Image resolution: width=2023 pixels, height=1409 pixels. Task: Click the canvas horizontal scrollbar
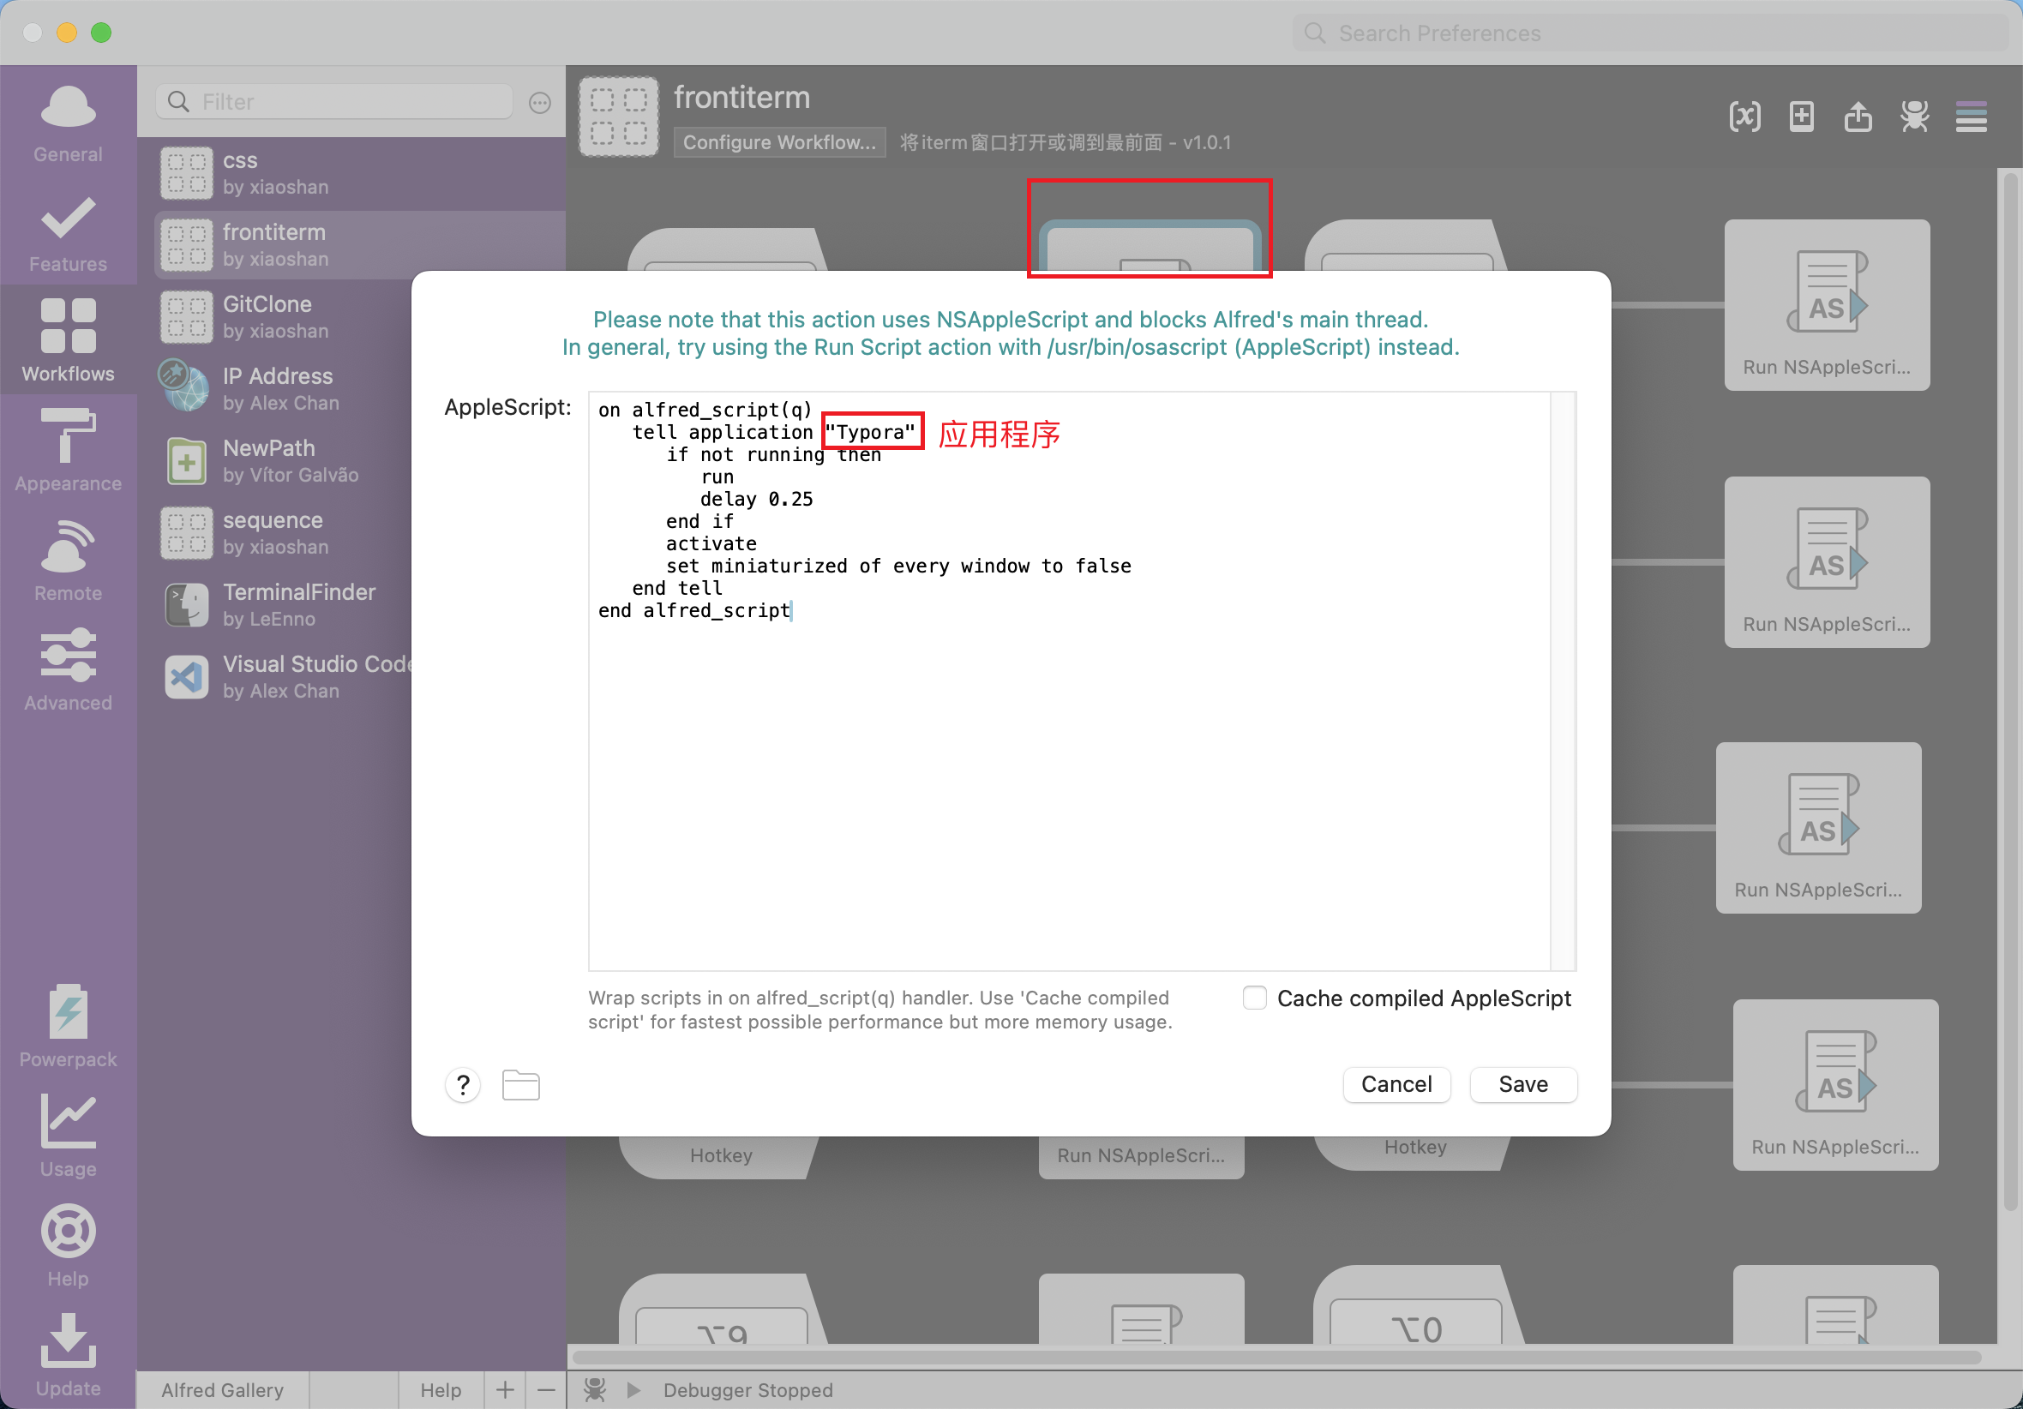click(x=1277, y=1357)
